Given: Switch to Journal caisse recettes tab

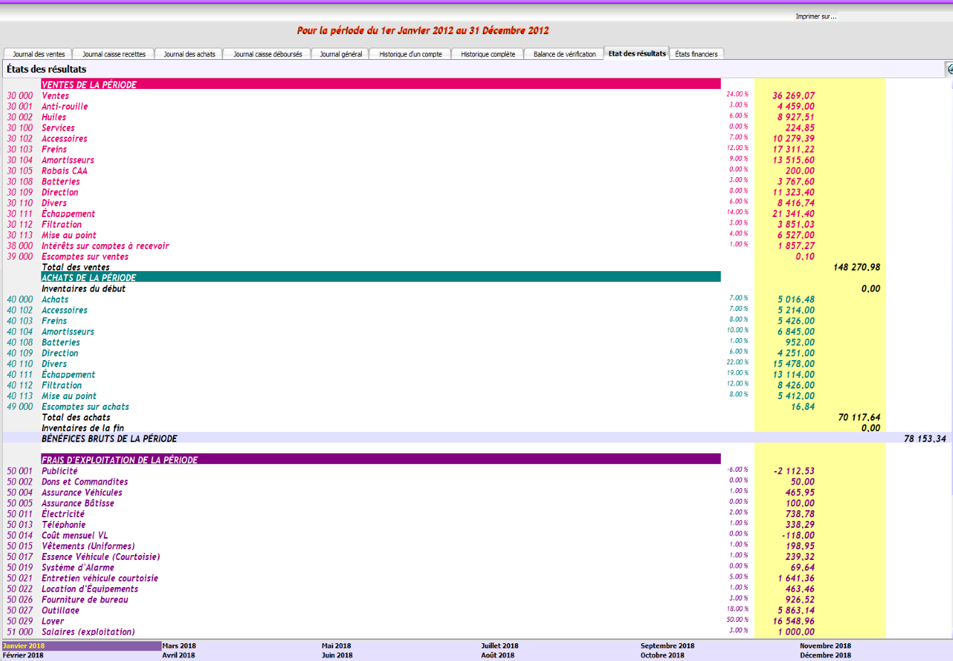Looking at the screenshot, I should click(113, 54).
